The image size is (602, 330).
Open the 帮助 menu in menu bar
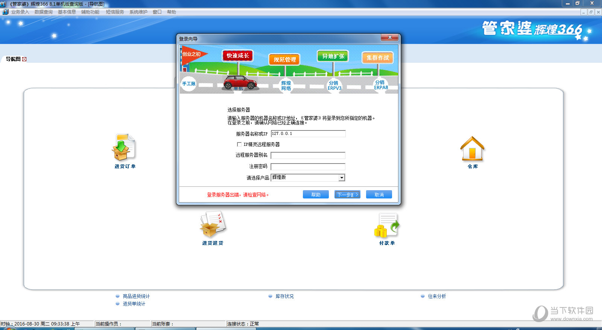pyautogui.click(x=172, y=12)
